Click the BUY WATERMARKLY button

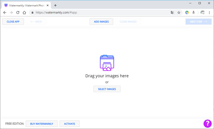tap(42, 124)
